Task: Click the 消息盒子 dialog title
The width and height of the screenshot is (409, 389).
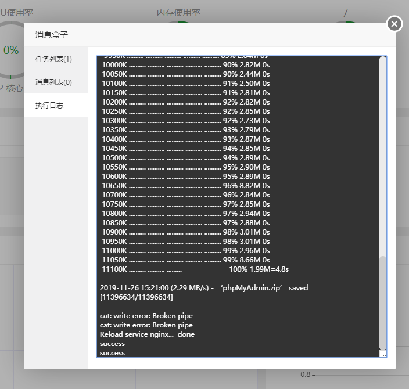Action: pyautogui.click(x=51, y=35)
